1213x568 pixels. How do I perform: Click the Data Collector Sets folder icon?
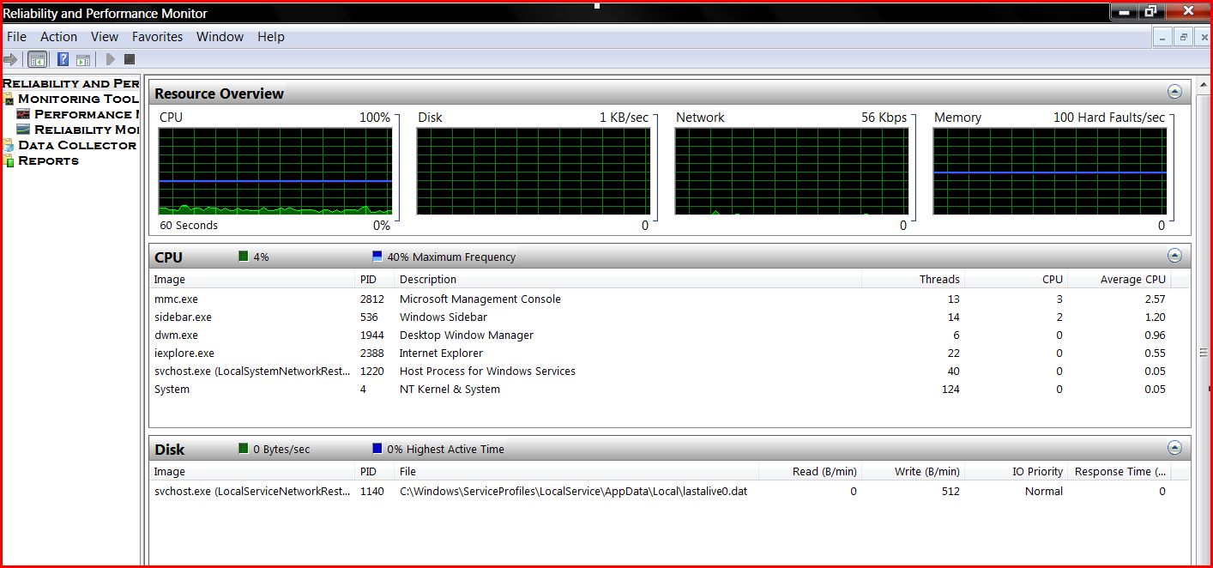coord(9,145)
